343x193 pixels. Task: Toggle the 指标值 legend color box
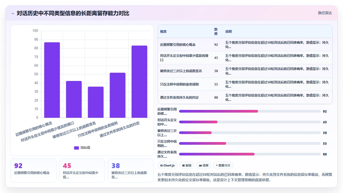click(x=76, y=148)
